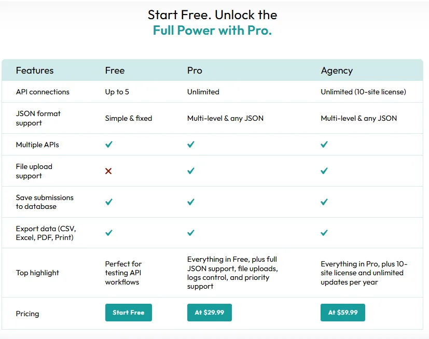The image size is (429, 339).
Task: Click the Pro plan Multiple APIs checkmark
Action: pyautogui.click(x=191, y=145)
